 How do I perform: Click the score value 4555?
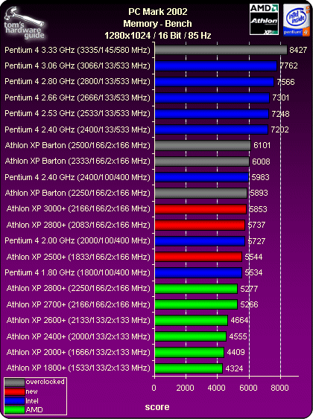(238, 336)
